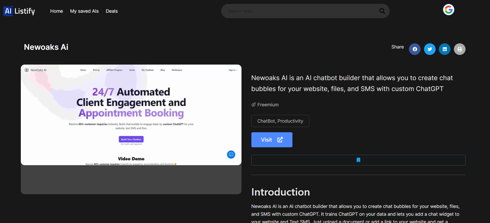Open My saved AIs page
Screen dimensions: 490x223
[x=84, y=11]
